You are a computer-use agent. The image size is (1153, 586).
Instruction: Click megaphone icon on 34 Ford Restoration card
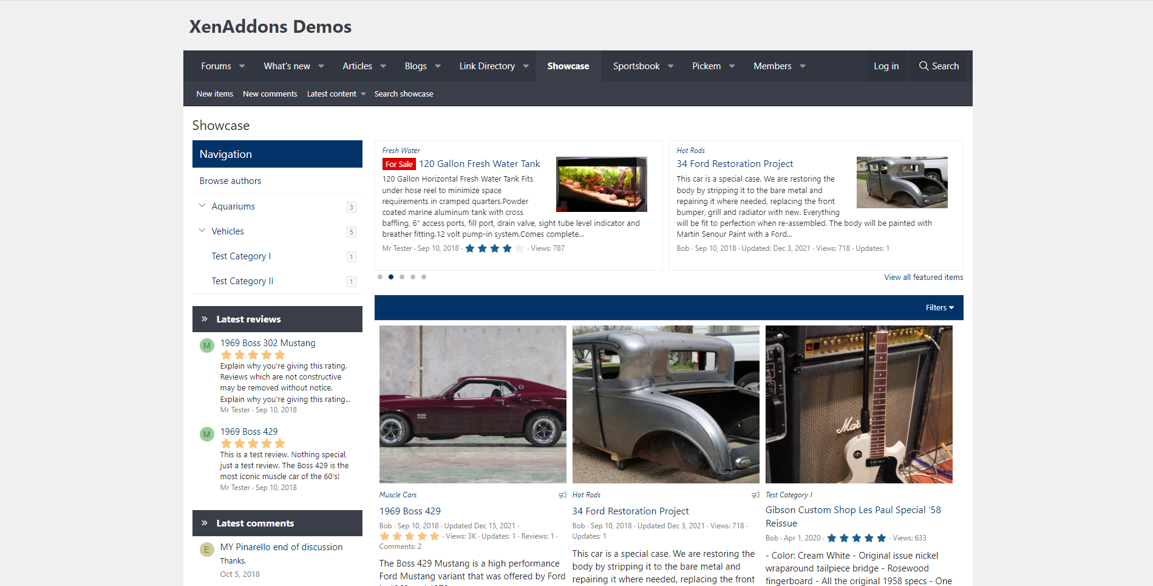pyautogui.click(x=755, y=495)
